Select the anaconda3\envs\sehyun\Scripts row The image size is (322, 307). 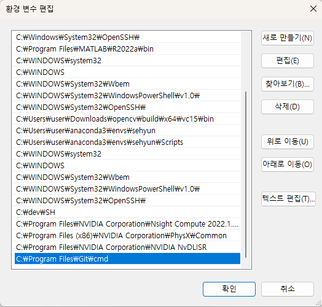point(127,142)
